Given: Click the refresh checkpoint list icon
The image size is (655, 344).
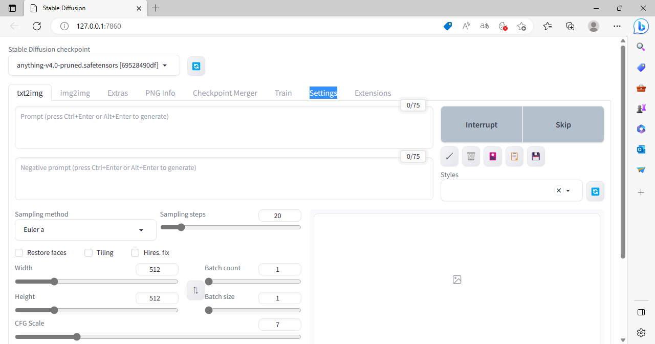Looking at the screenshot, I should (x=196, y=66).
